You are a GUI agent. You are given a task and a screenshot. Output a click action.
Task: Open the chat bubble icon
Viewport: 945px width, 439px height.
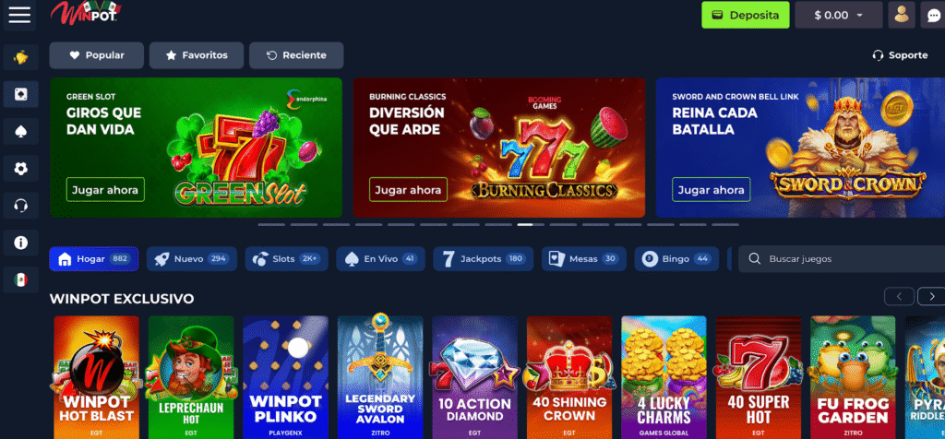point(933,15)
